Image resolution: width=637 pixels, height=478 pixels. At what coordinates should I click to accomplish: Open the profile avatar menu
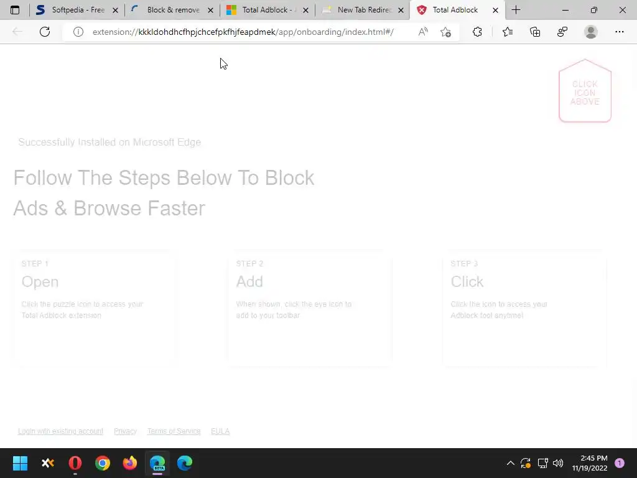(x=591, y=32)
